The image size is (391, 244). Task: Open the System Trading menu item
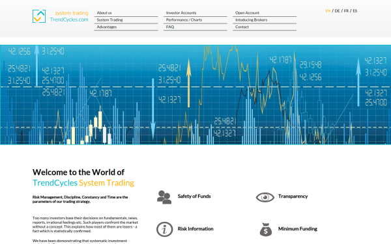point(126,20)
